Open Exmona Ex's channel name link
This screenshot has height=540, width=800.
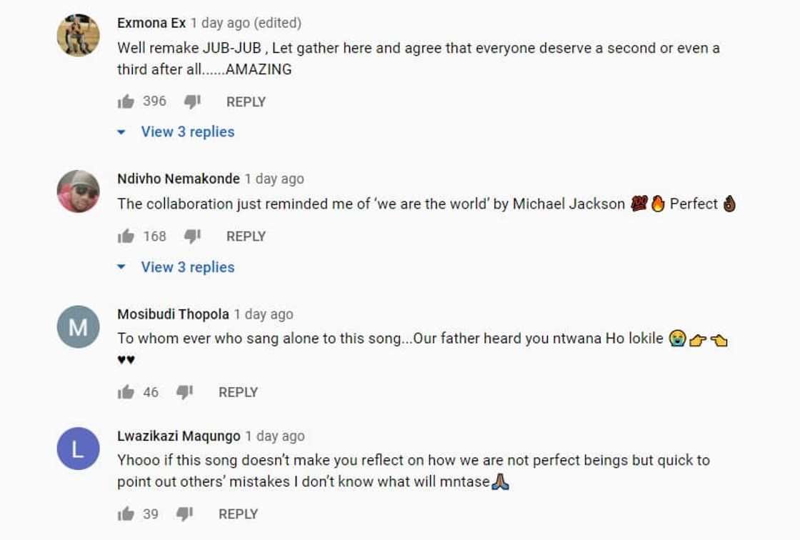click(151, 23)
